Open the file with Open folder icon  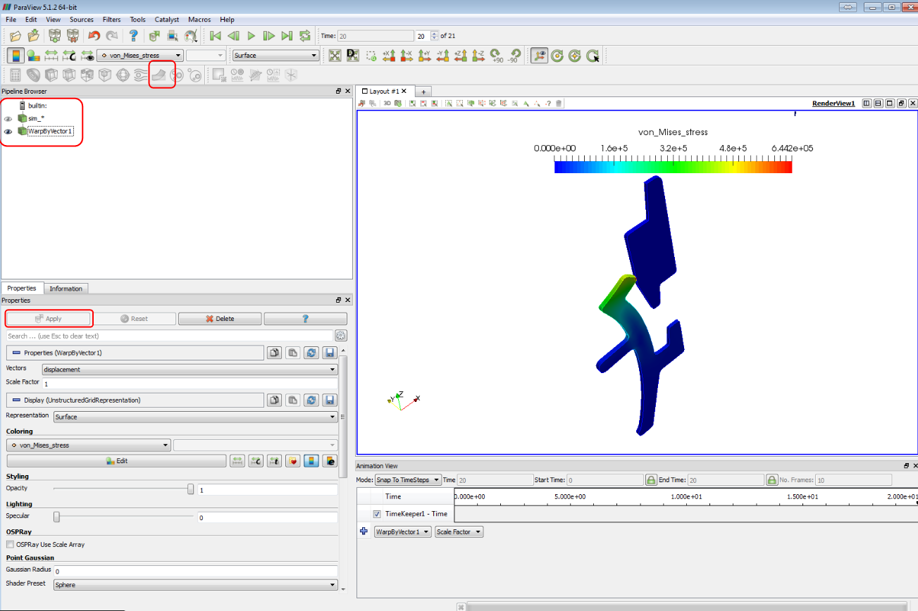tap(15, 36)
